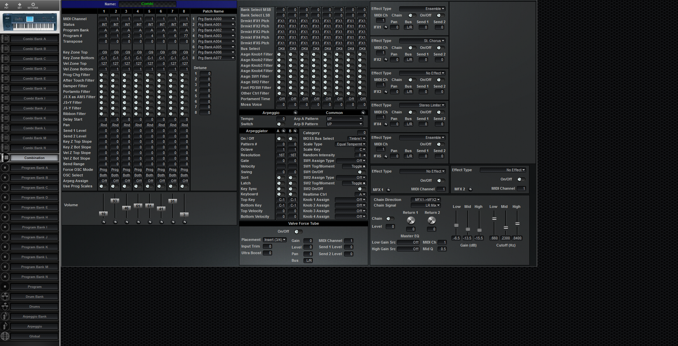The width and height of the screenshot is (678, 346).
Task: Select the Combination entry in the sidebar
Action: point(34,158)
